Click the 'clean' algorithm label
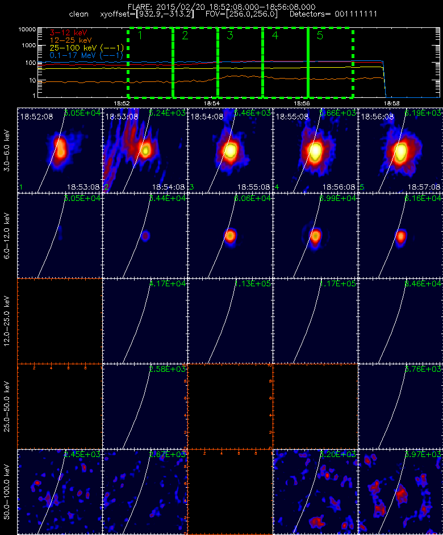The width and height of the screenshot is (443, 535). coord(78,14)
